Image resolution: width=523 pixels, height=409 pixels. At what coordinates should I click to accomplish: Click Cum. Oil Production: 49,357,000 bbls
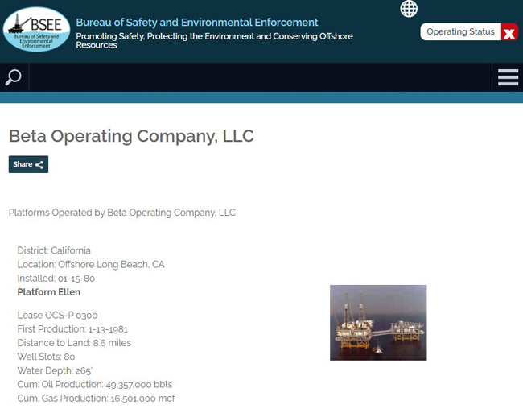pos(95,384)
